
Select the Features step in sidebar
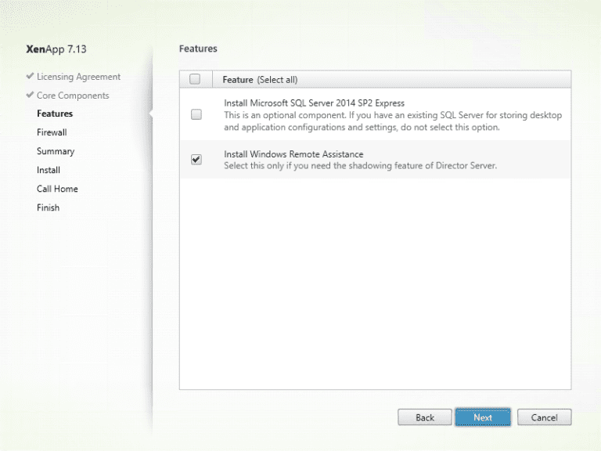(55, 114)
